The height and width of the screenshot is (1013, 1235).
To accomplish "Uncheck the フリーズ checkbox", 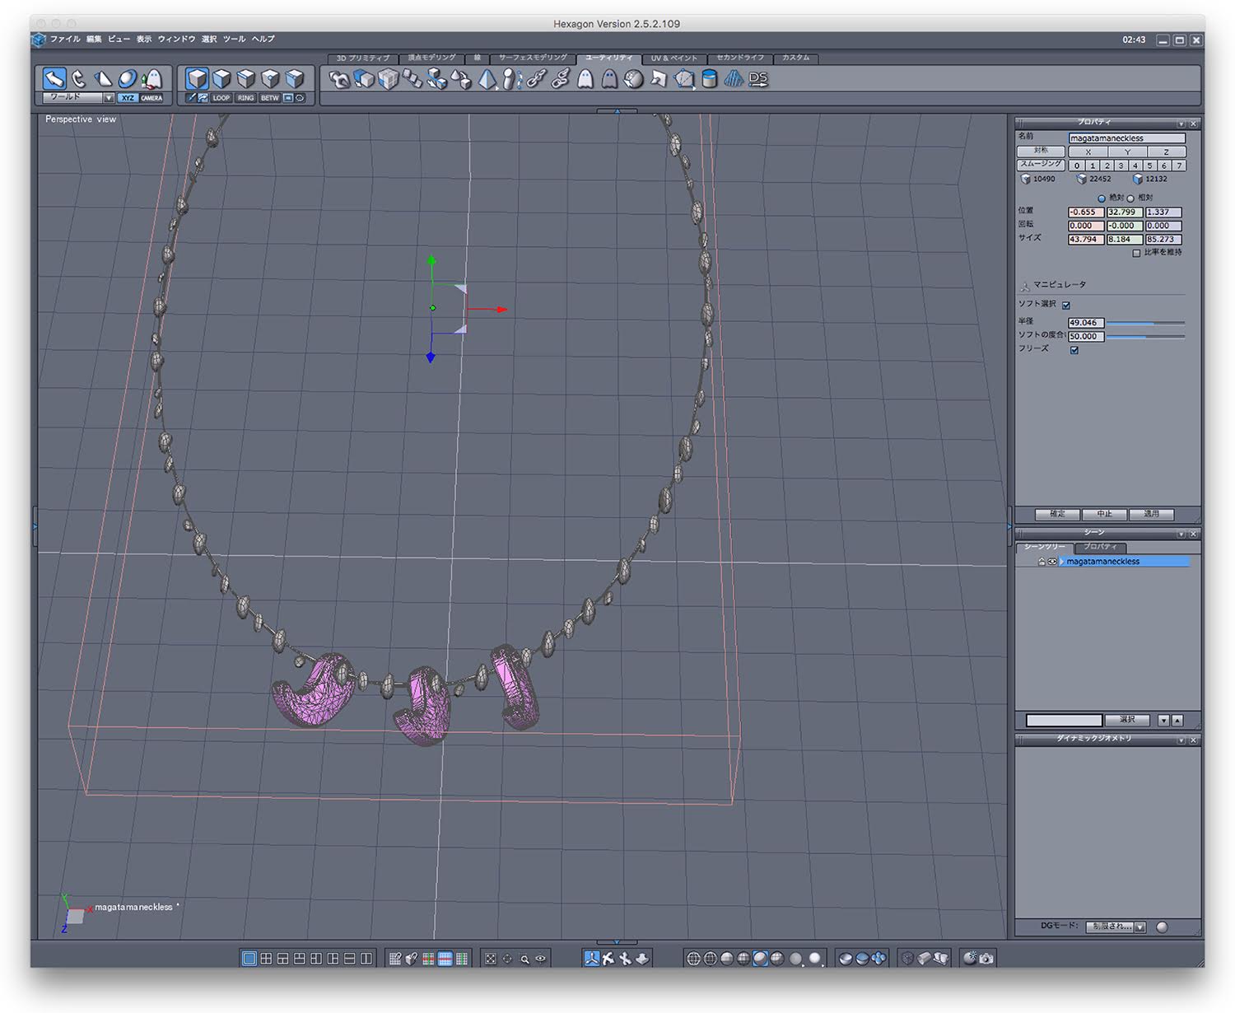I will point(1074,350).
